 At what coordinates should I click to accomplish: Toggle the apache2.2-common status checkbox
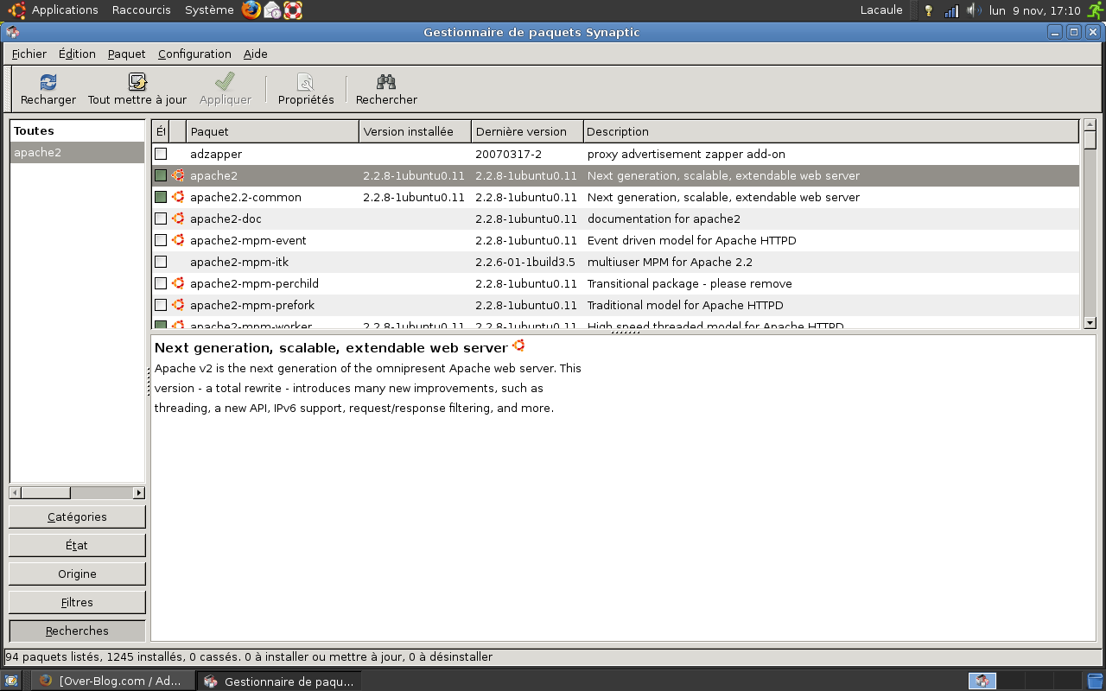click(161, 197)
